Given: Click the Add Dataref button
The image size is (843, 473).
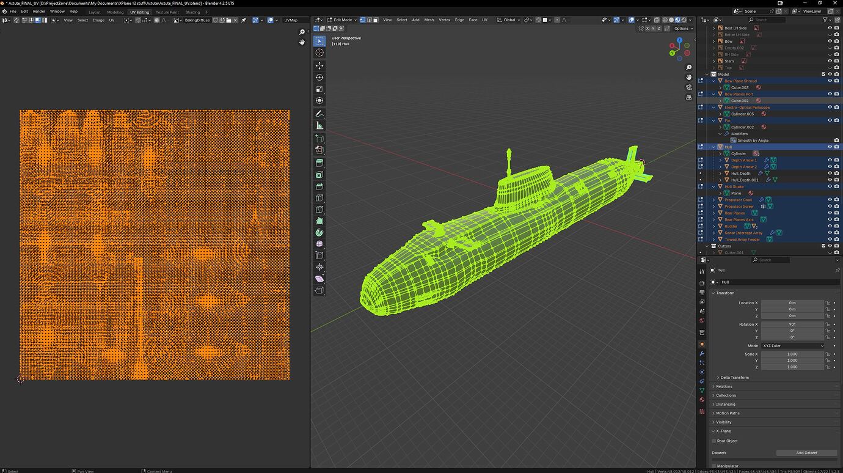Looking at the screenshot, I should 806,453.
